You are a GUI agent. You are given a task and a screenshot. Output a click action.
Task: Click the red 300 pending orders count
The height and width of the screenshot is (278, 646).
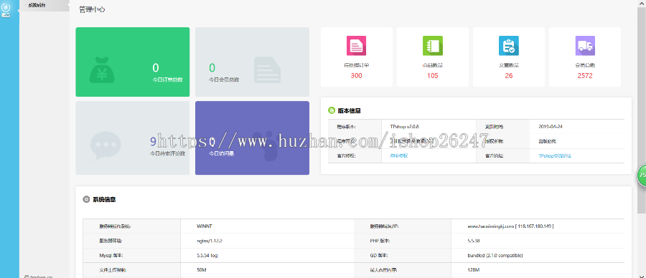(x=356, y=76)
